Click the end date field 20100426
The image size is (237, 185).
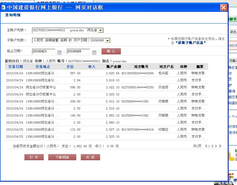[x=78, y=51]
